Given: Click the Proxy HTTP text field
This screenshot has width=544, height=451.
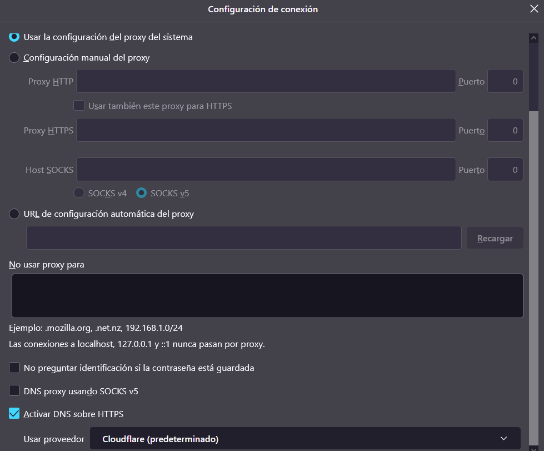Looking at the screenshot, I should (x=266, y=81).
